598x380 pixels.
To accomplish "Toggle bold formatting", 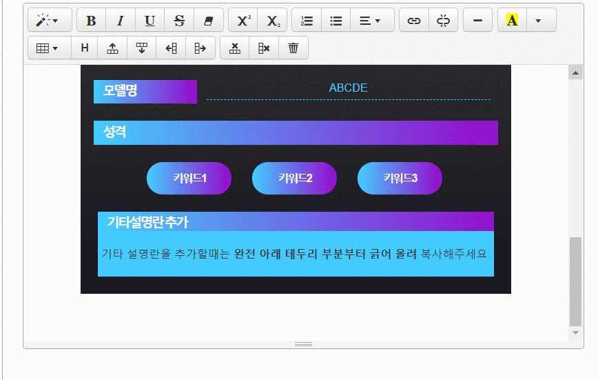I will tap(91, 20).
